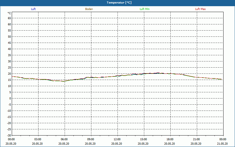Click the 21.05.20 date label
This screenshot has width=235, height=147.
222,144
